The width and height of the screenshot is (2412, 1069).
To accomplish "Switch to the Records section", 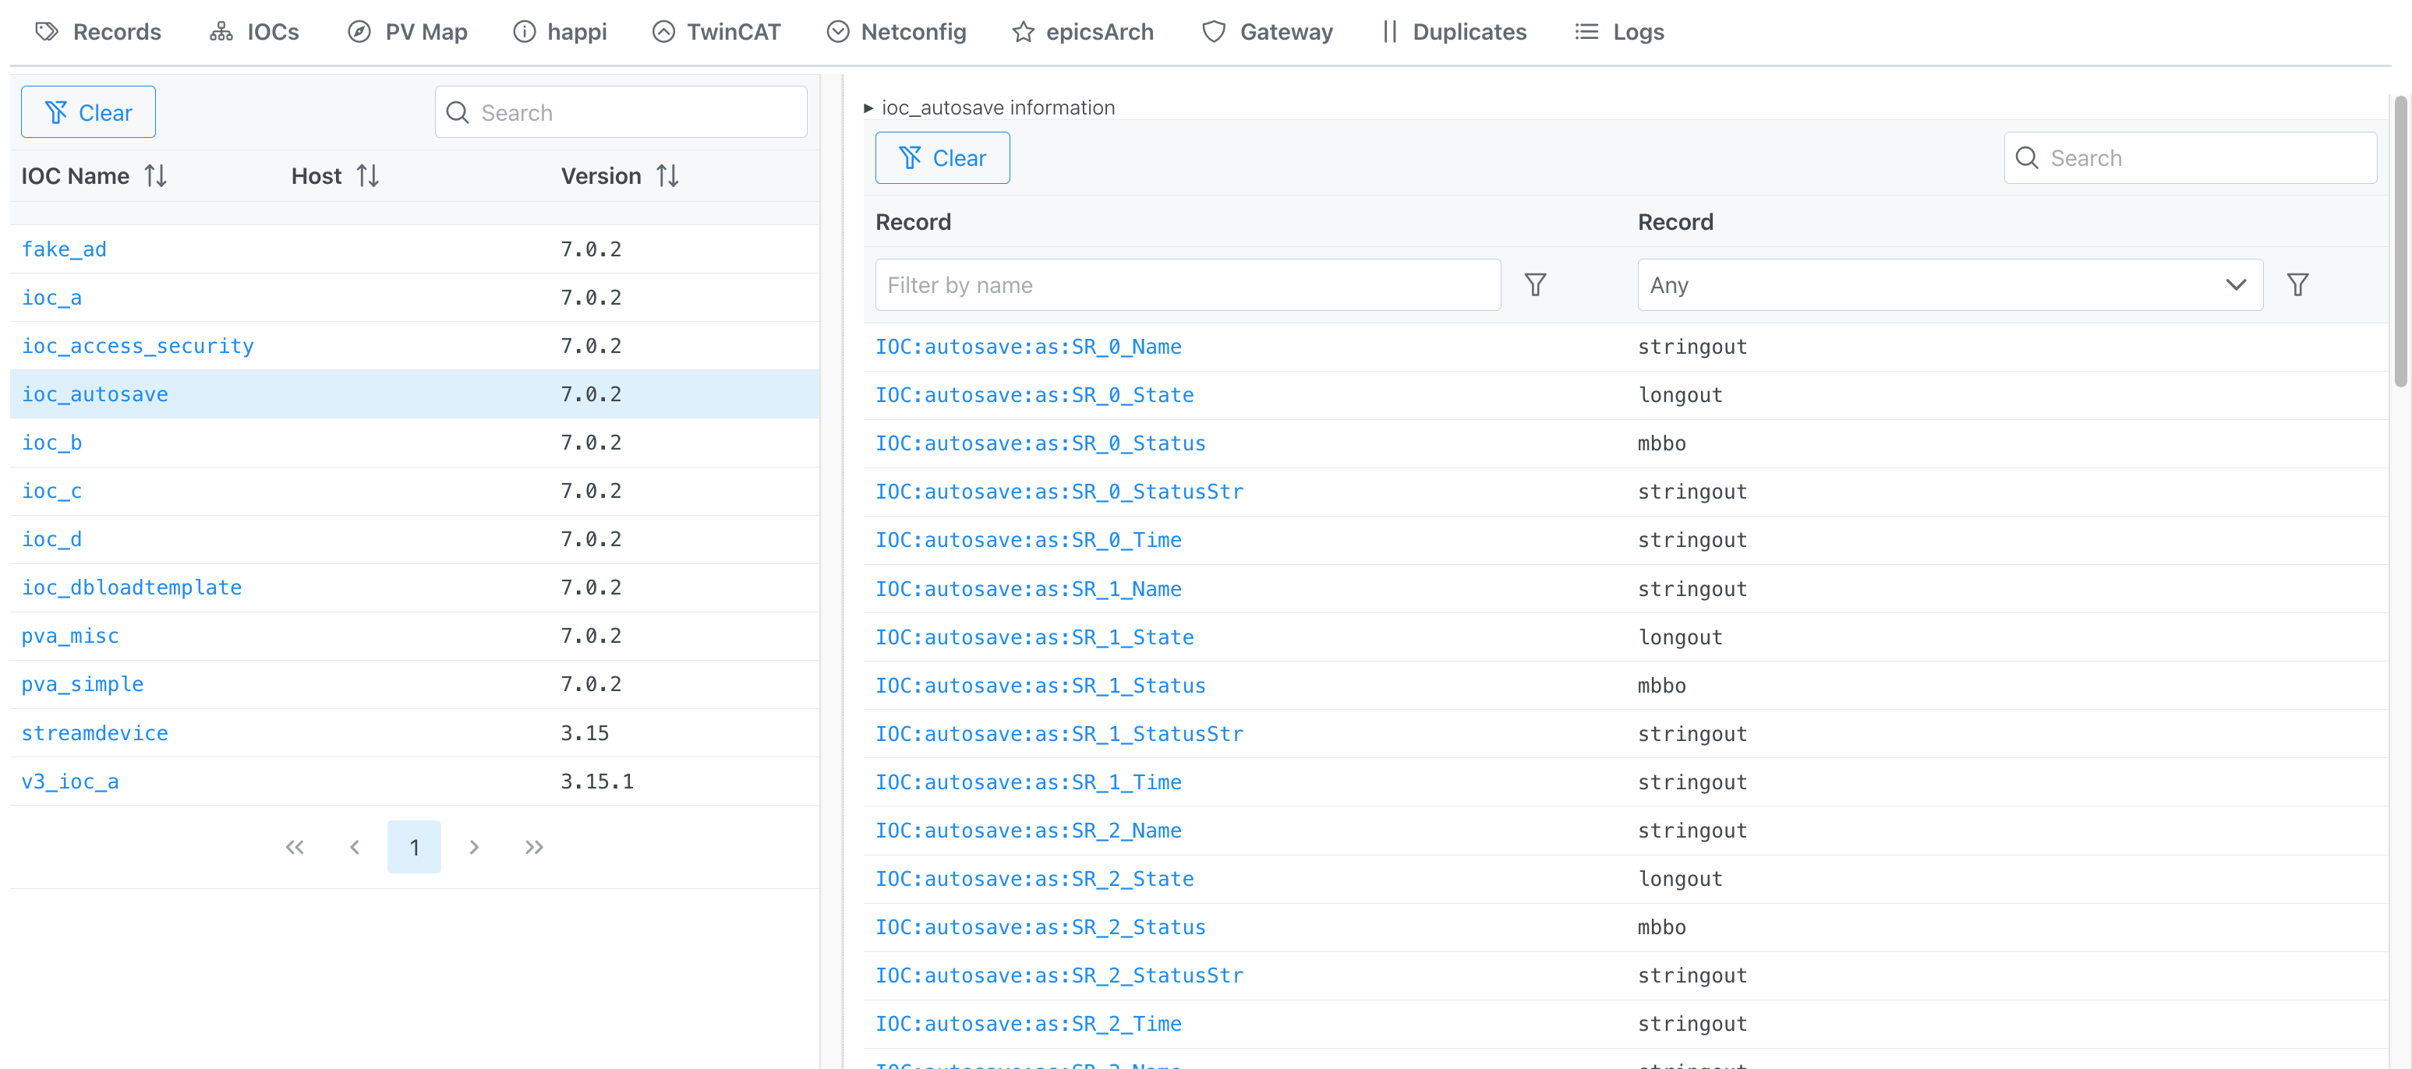I will [97, 31].
